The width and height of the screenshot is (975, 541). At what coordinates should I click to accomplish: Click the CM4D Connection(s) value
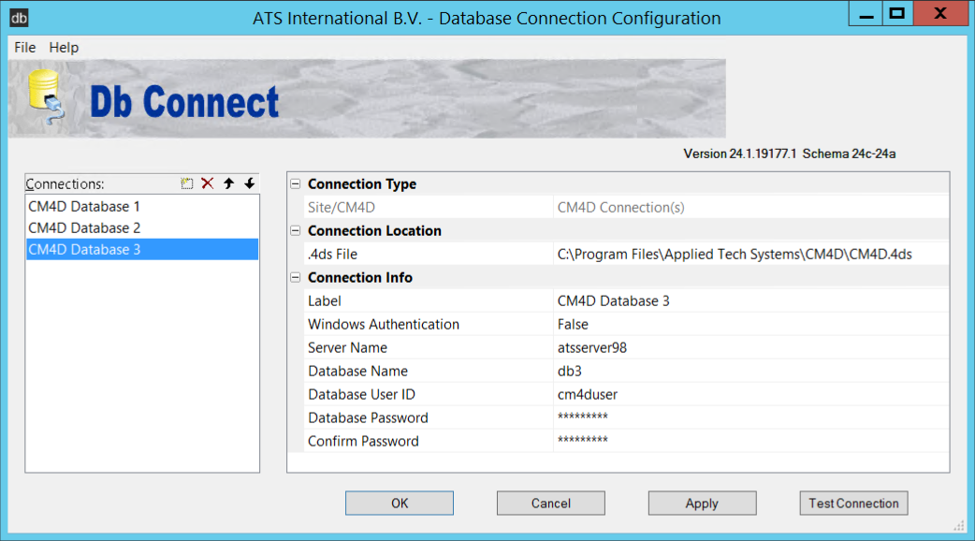coord(751,208)
